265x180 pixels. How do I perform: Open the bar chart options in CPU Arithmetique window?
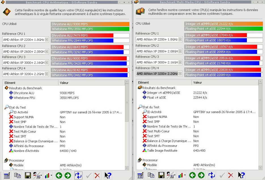[x=48, y=175]
